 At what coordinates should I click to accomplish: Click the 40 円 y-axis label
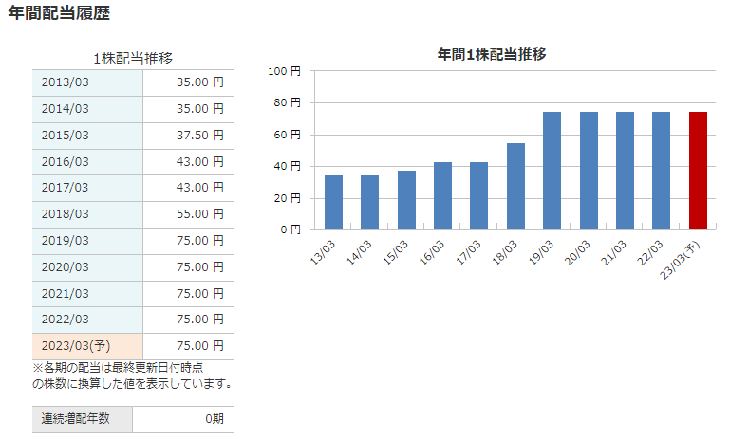coord(288,167)
